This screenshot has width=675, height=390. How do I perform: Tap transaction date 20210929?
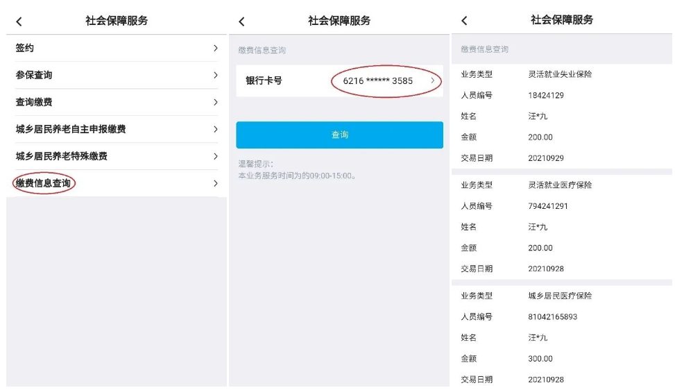point(546,158)
